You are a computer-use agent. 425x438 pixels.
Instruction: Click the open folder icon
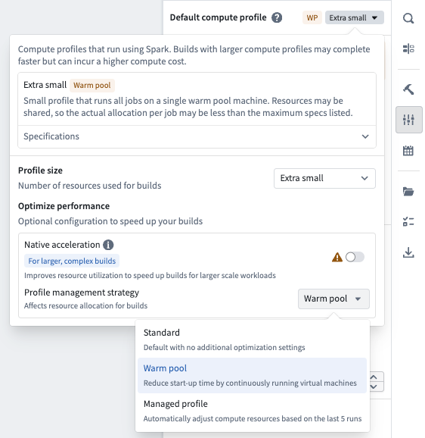(x=408, y=192)
